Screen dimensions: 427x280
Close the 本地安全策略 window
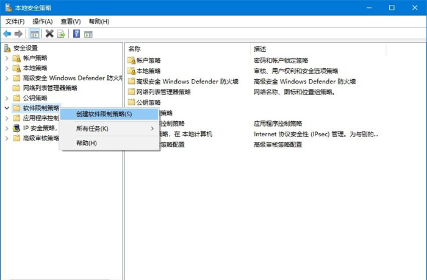[415, 8]
